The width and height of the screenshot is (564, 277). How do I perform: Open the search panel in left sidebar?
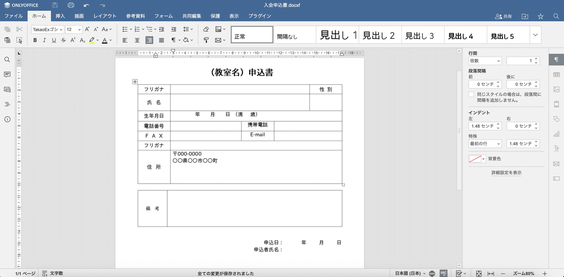pos(7,60)
